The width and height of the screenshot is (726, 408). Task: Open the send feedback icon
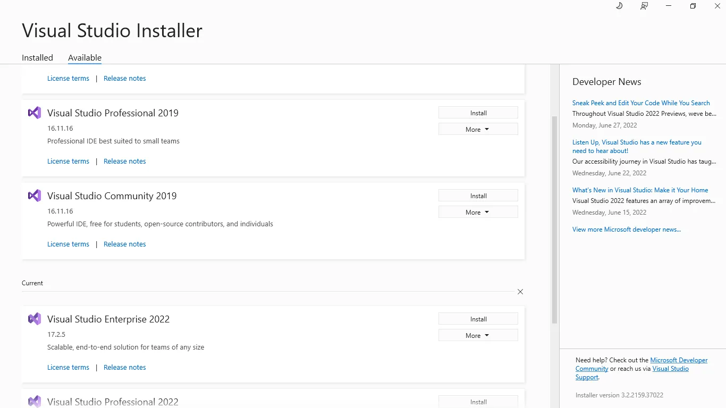[x=644, y=6]
